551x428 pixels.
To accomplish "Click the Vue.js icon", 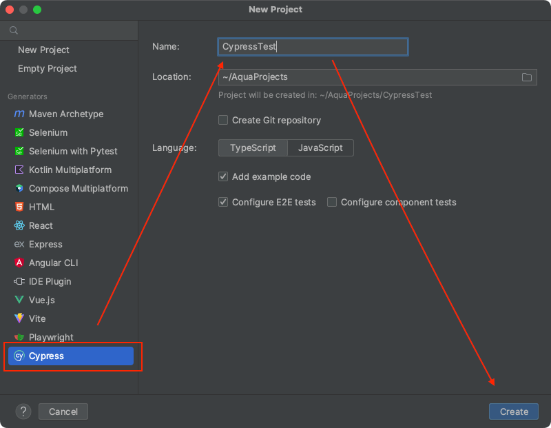I will 19,300.
